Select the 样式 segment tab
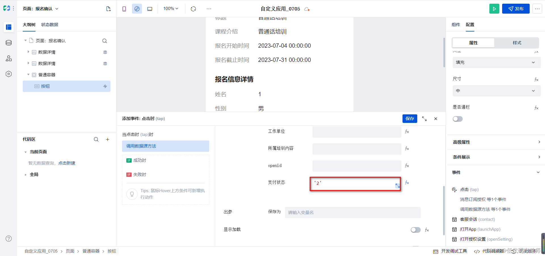 click(517, 43)
